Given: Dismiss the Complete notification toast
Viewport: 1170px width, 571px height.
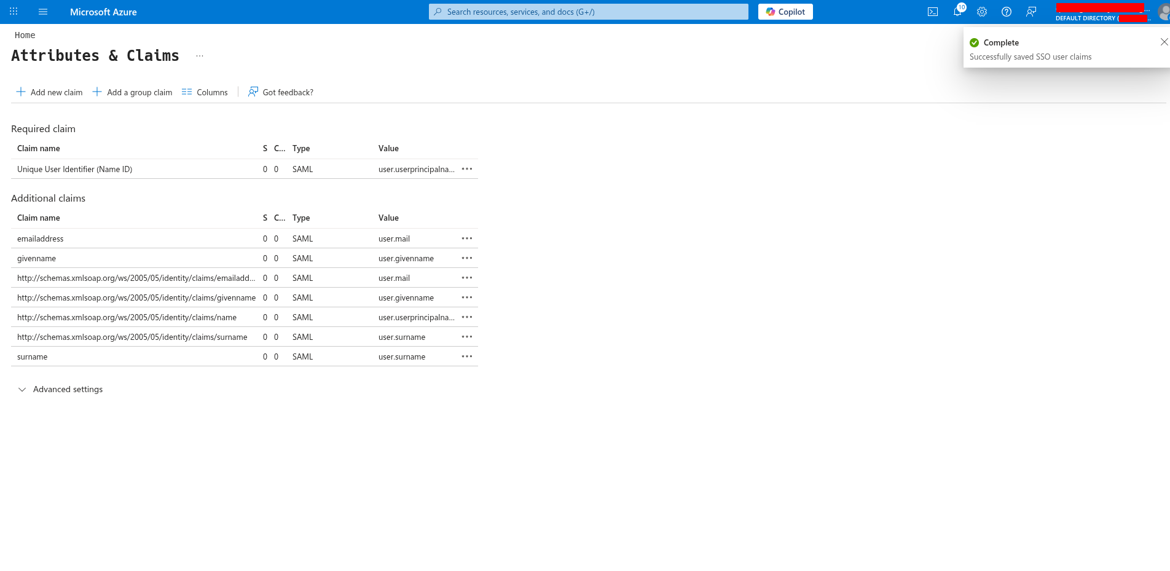Looking at the screenshot, I should pos(1164,42).
